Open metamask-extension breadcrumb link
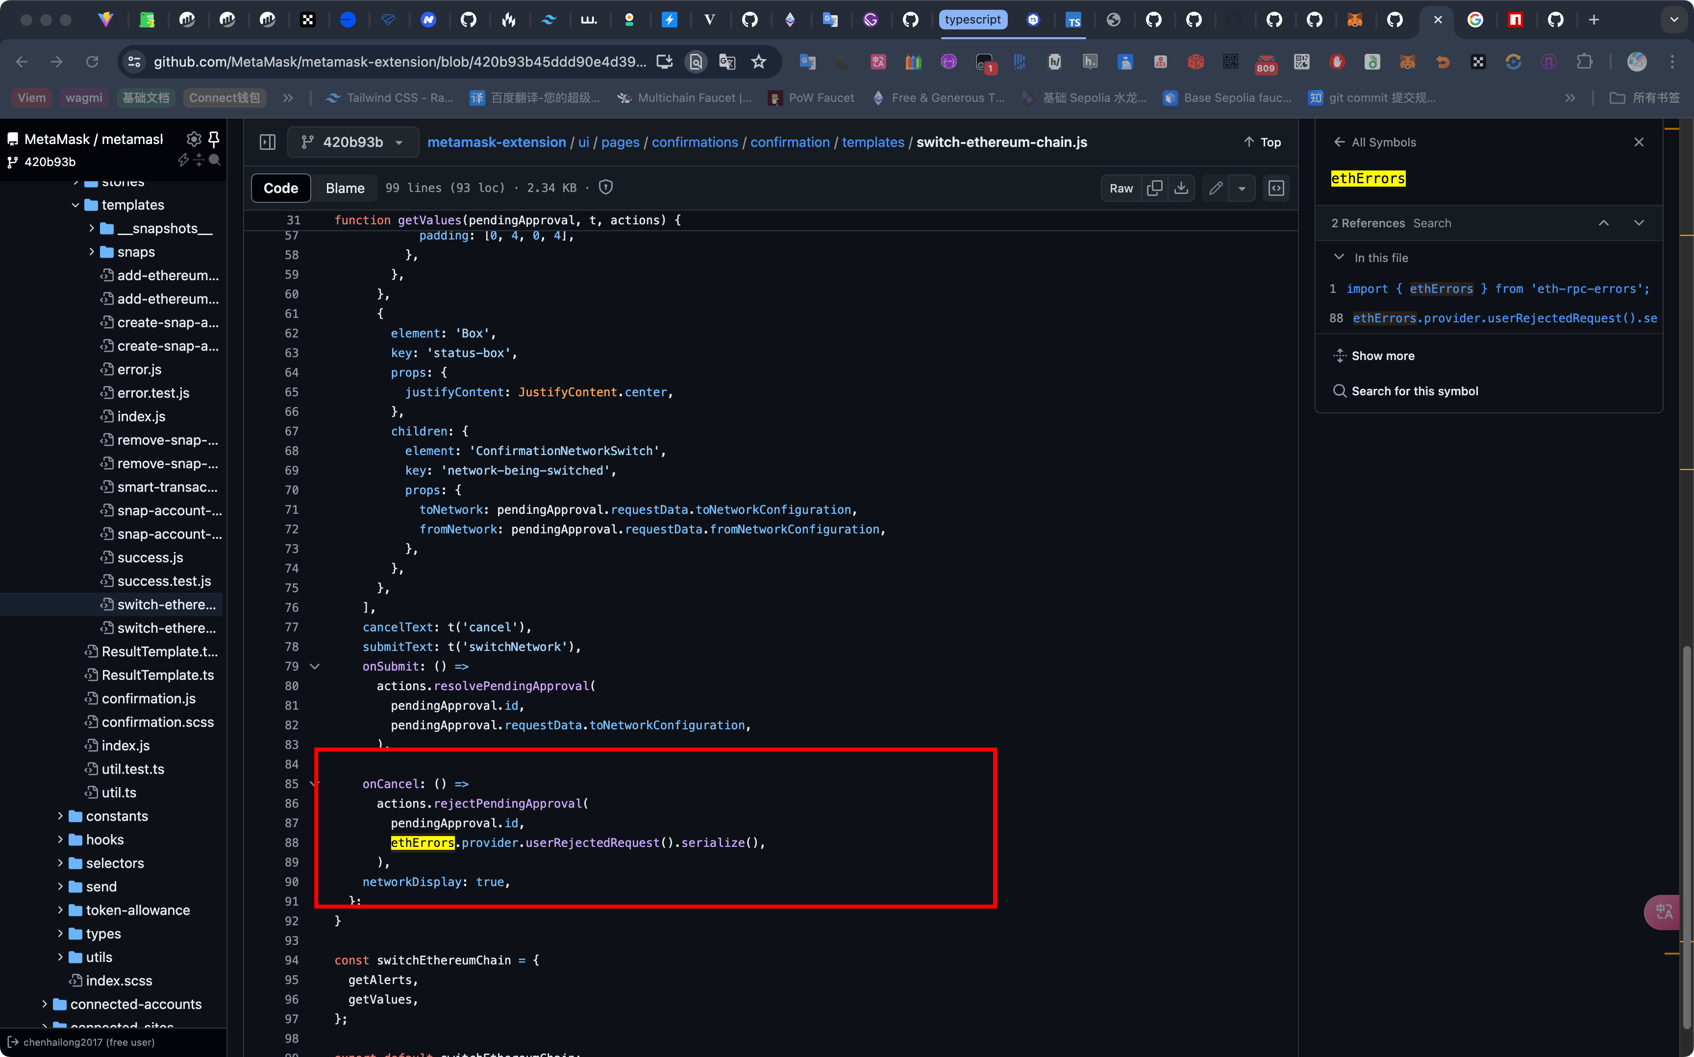This screenshot has height=1057, width=1694. tap(497, 142)
